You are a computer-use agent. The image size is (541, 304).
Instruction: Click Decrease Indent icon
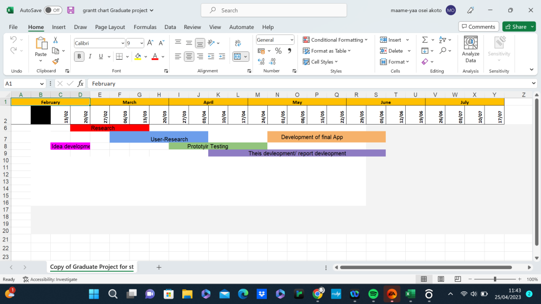pos(211,56)
